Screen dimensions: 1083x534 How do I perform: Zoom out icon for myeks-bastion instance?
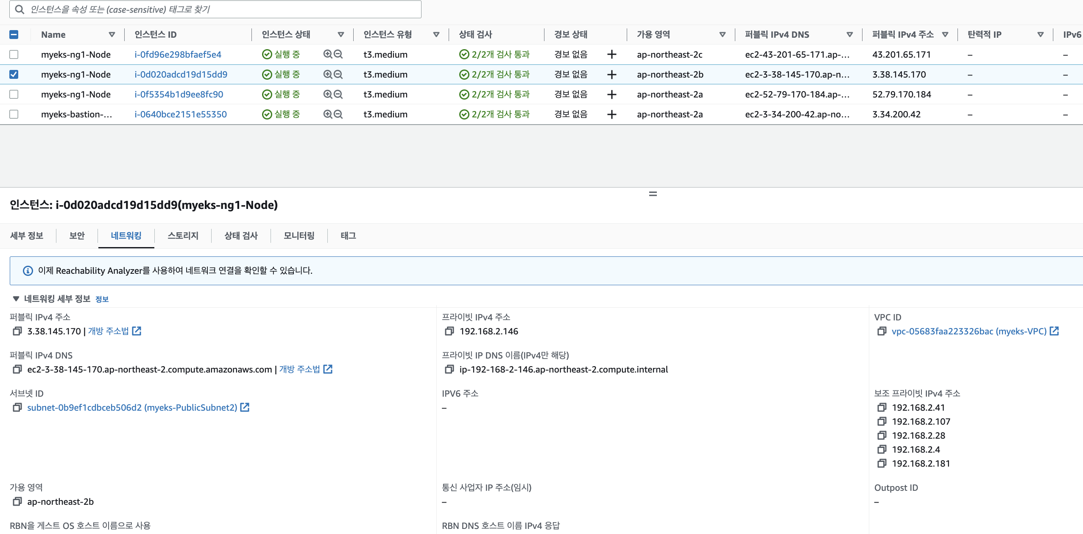[x=338, y=114]
